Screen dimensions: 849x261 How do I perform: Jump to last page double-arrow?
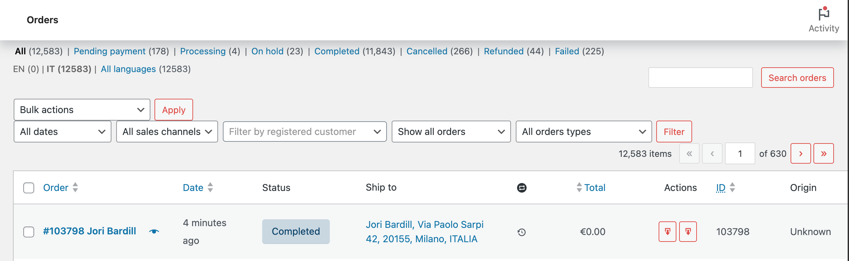pos(823,154)
